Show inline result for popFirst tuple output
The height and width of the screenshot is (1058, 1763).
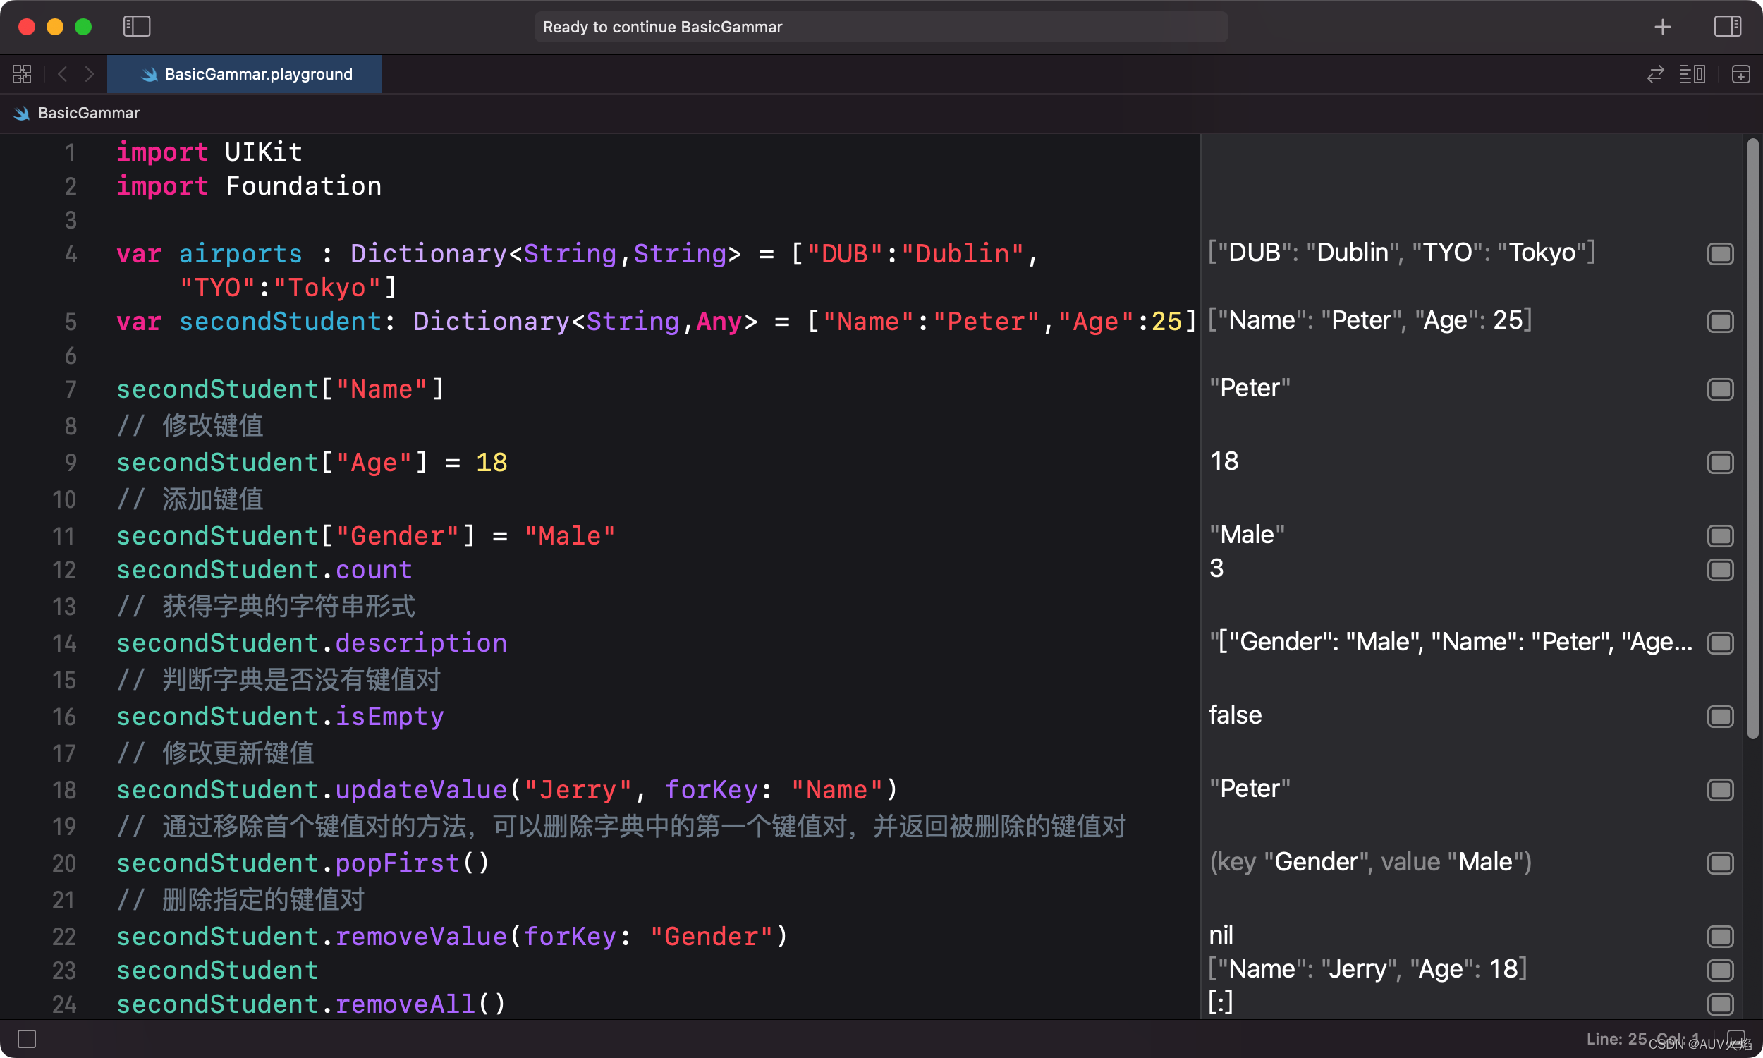tap(1719, 863)
